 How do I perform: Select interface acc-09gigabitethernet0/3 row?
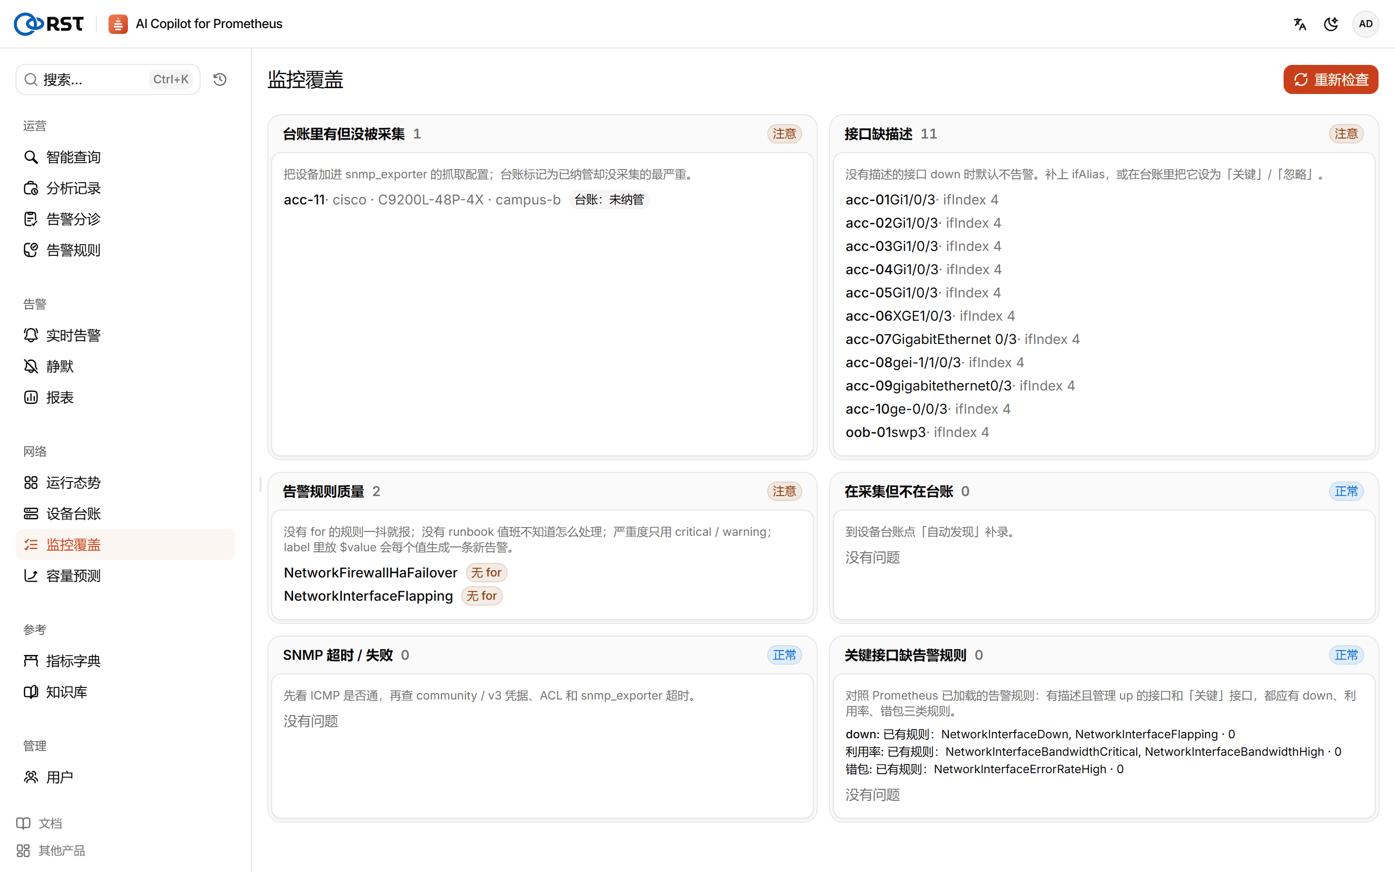960,386
